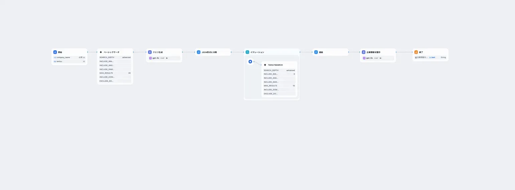Click the company_name variable row

pyautogui.click(x=69, y=57)
